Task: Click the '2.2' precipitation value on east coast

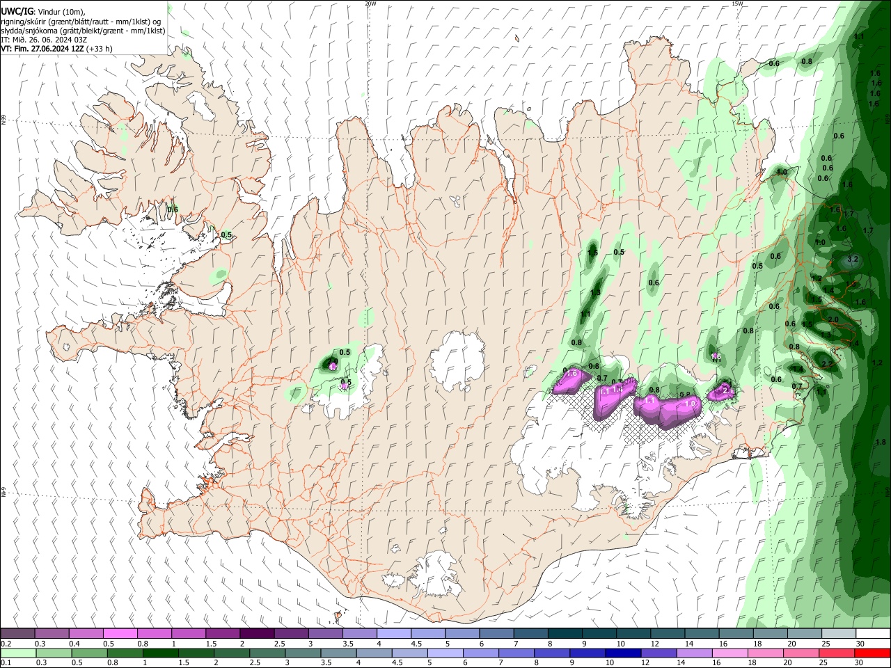Action: 827,364
